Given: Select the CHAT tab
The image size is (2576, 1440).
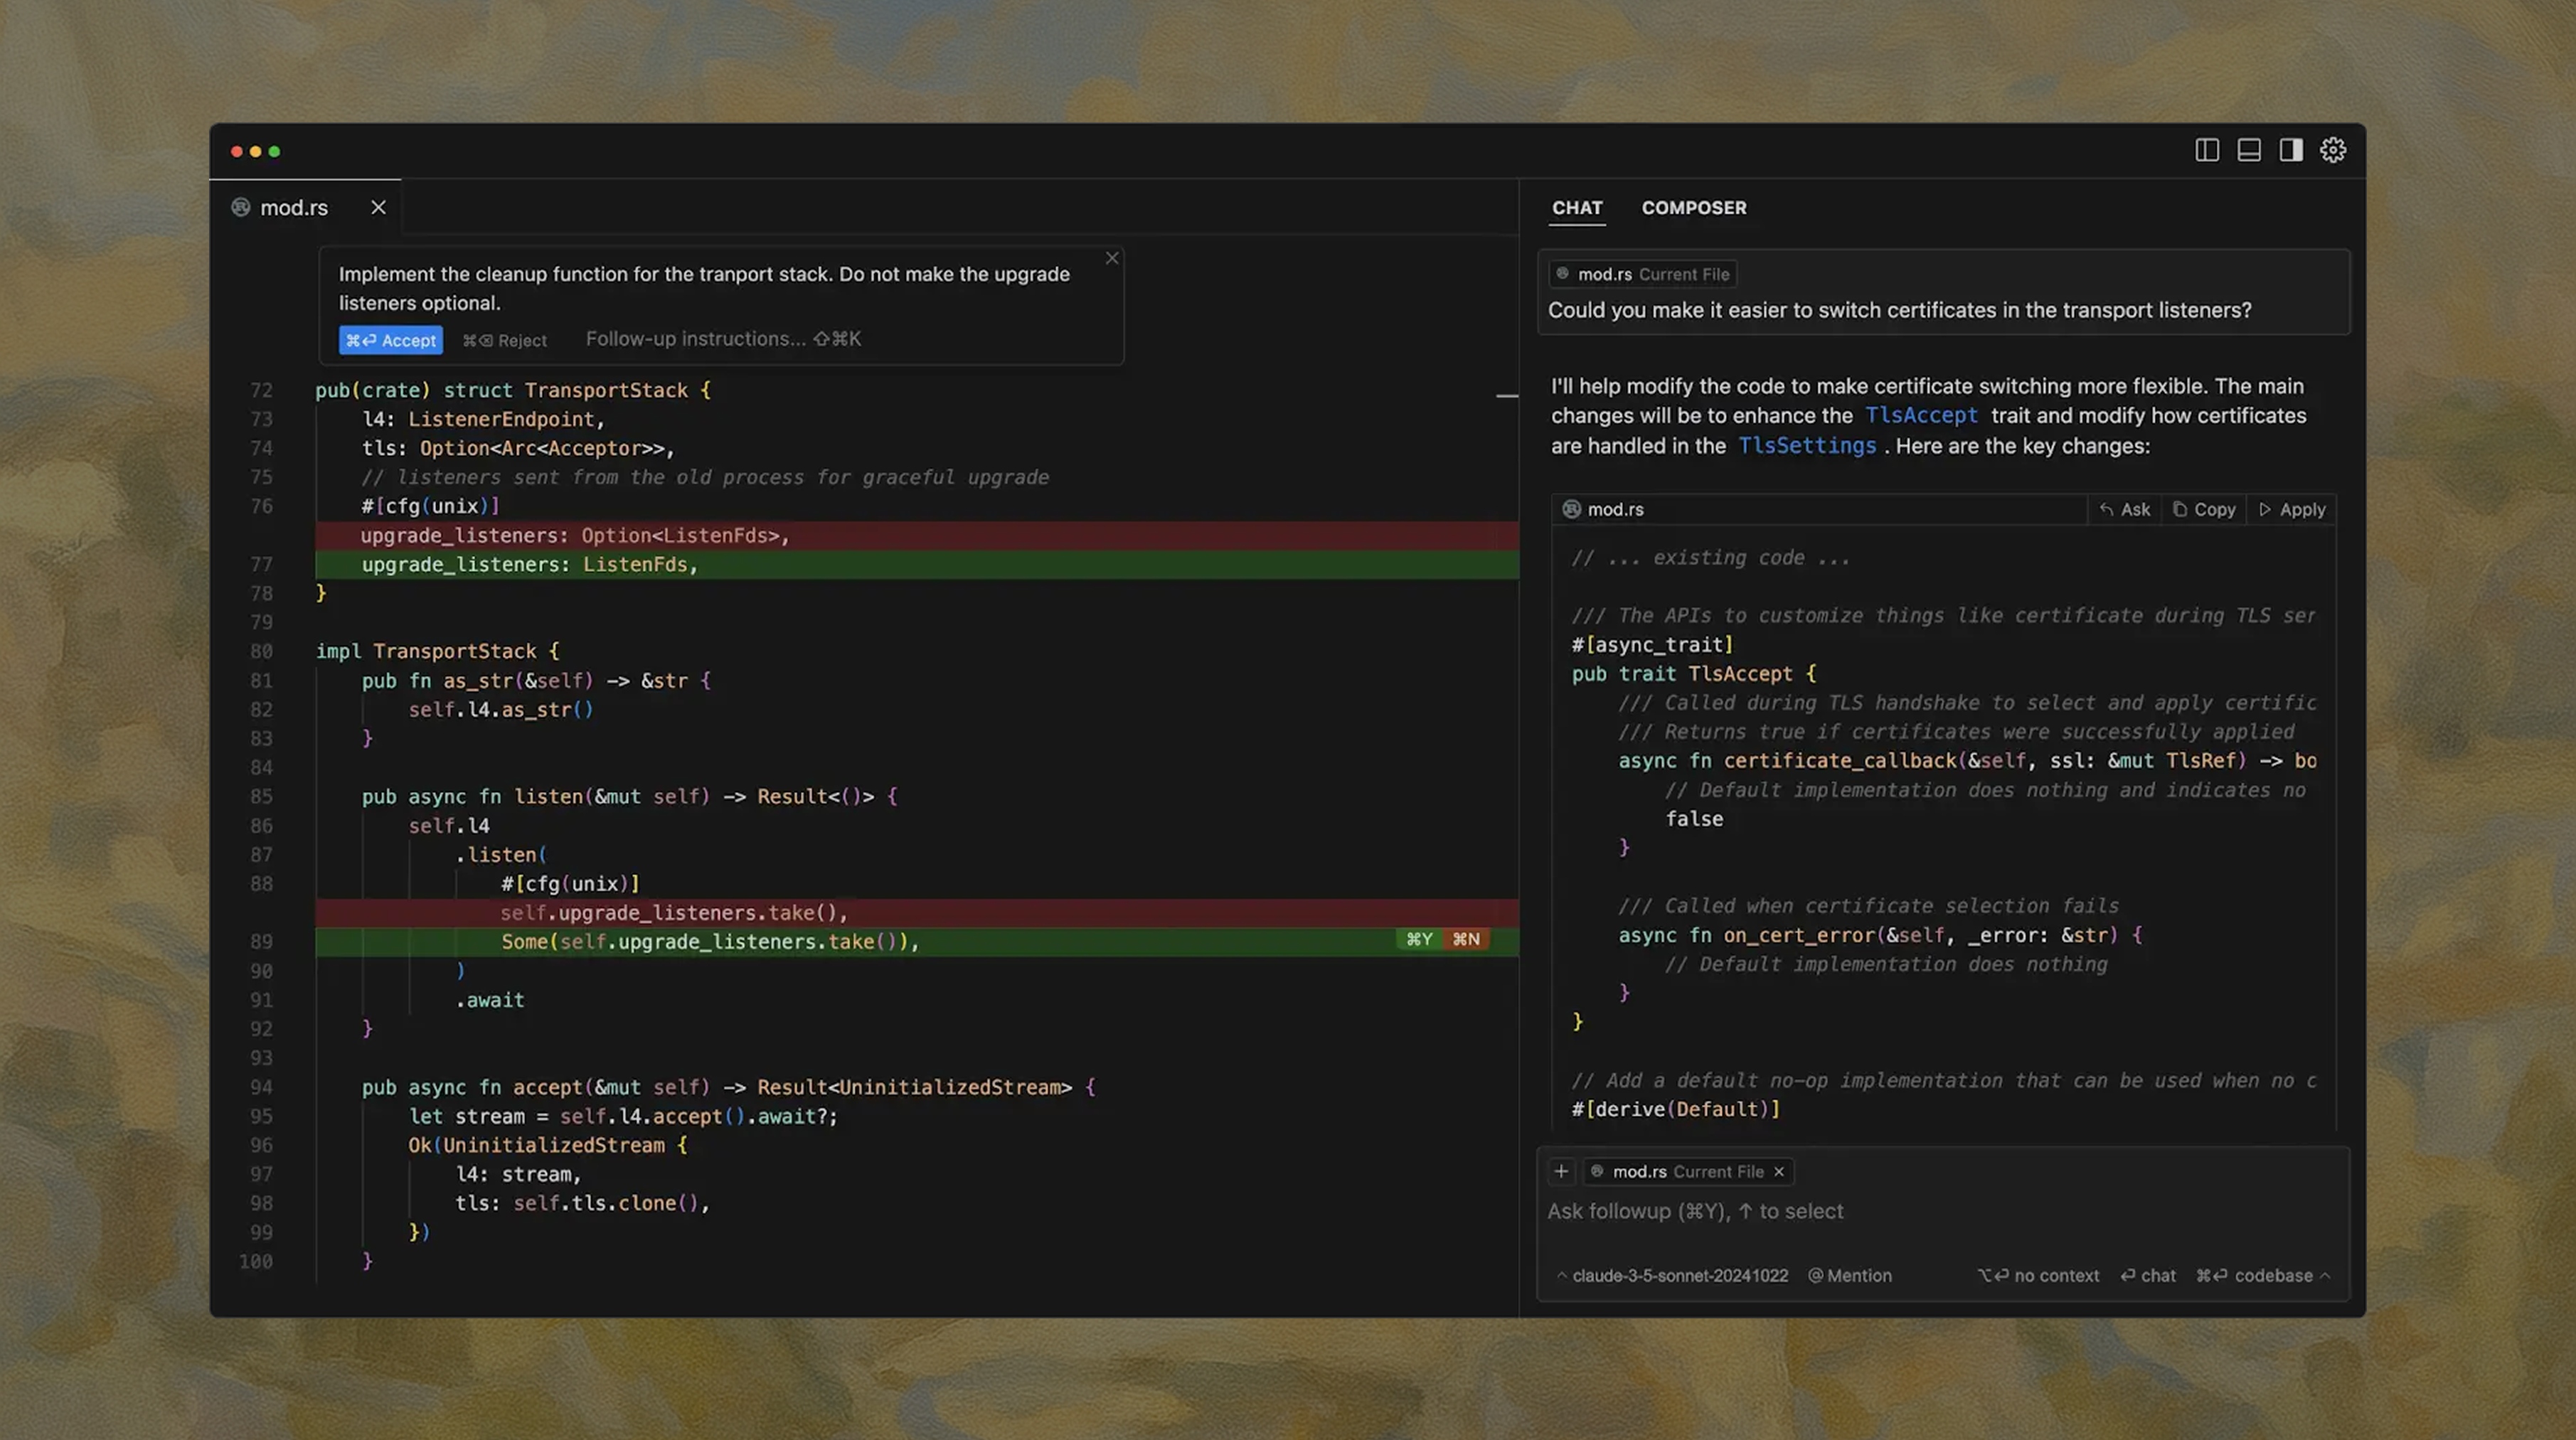Looking at the screenshot, I should 1577,208.
